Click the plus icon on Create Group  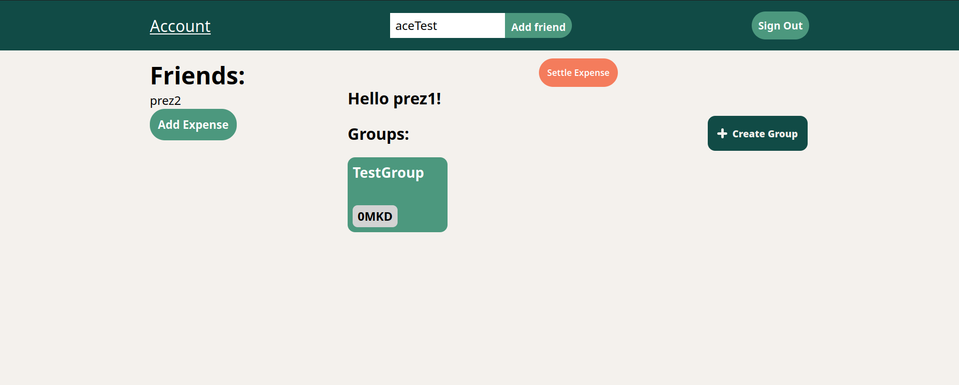pyautogui.click(x=722, y=133)
